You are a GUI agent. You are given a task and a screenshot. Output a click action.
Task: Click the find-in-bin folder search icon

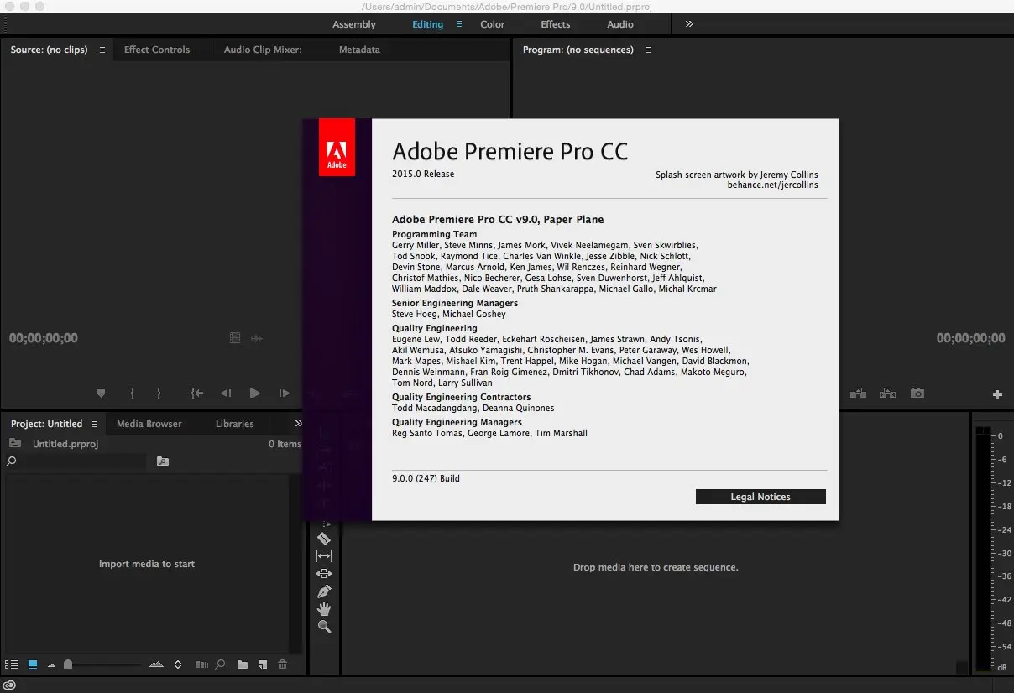[163, 461]
